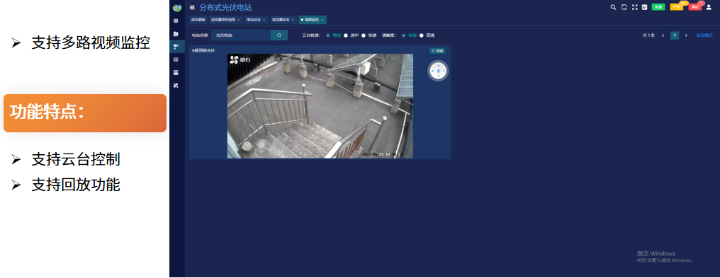Image resolution: width=720 pixels, height=278 pixels.
Task: Click the 电站名称 station name input field
Action: pos(241,35)
